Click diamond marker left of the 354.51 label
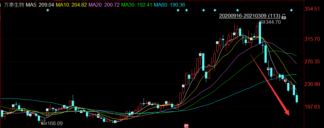324x128 pixels. point(292,10)
